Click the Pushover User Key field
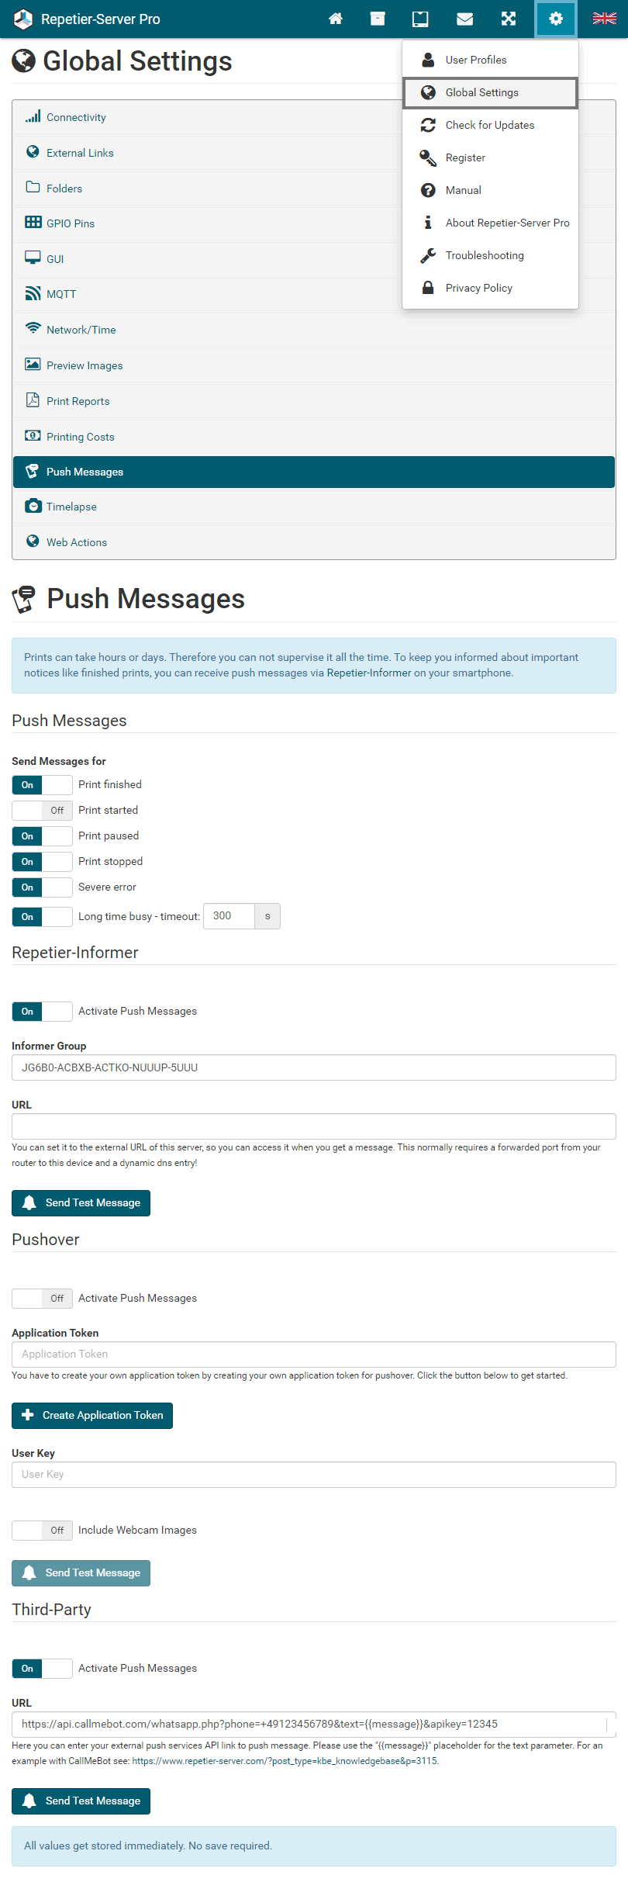Viewport: 628px width, 1882px height. [314, 1474]
